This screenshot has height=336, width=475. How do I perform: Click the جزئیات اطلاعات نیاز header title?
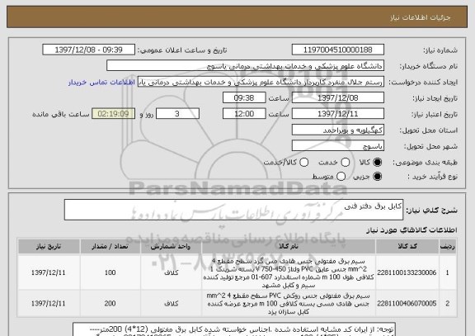tap(421, 17)
